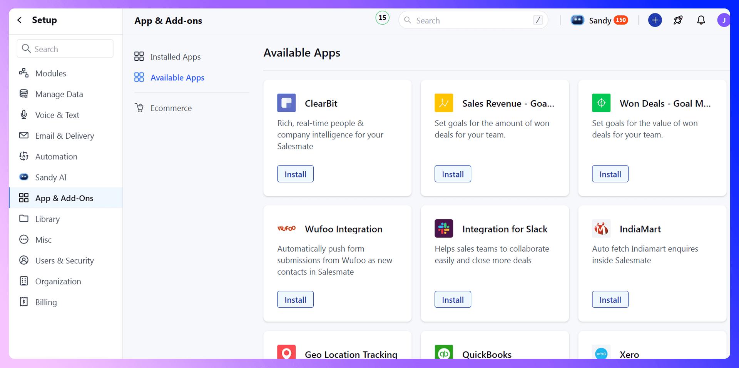
Task: Open the Integration for Slack title
Action: pyautogui.click(x=505, y=229)
